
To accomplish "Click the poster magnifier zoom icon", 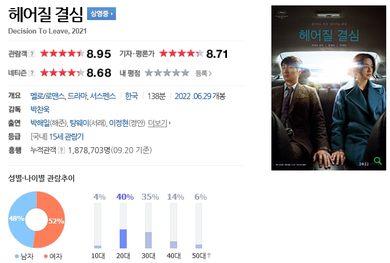I will 378,161.
